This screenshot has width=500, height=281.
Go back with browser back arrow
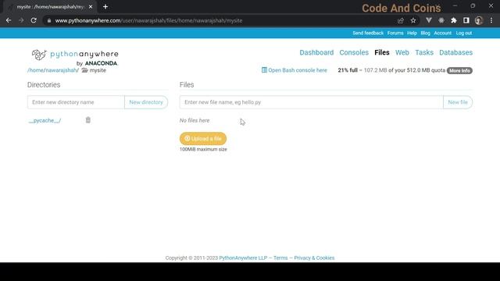click(x=9, y=20)
